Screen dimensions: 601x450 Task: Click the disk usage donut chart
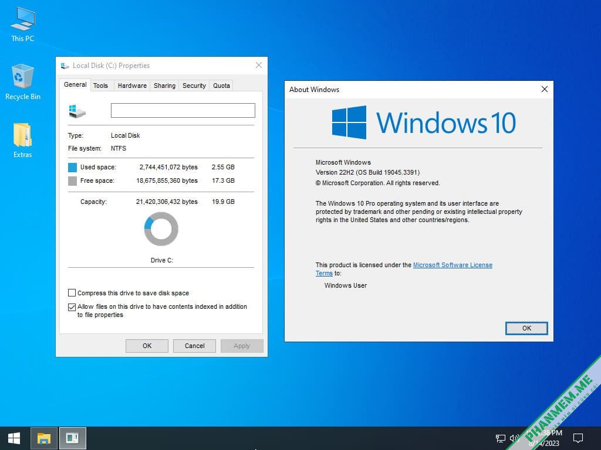(161, 229)
